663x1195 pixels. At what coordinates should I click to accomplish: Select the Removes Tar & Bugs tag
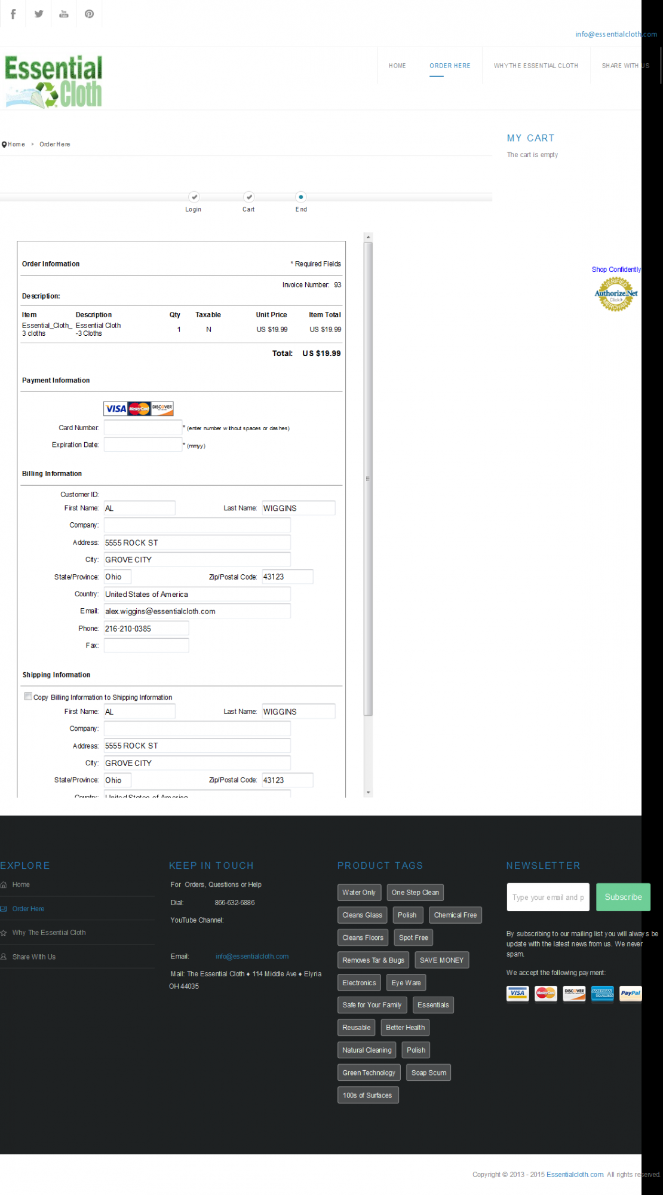pos(373,960)
